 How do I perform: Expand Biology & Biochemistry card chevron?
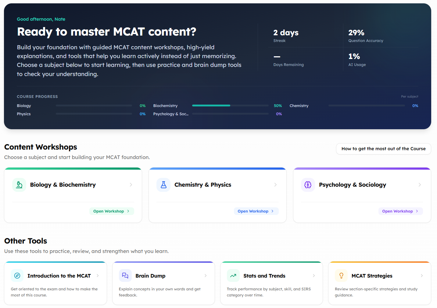point(131,185)
